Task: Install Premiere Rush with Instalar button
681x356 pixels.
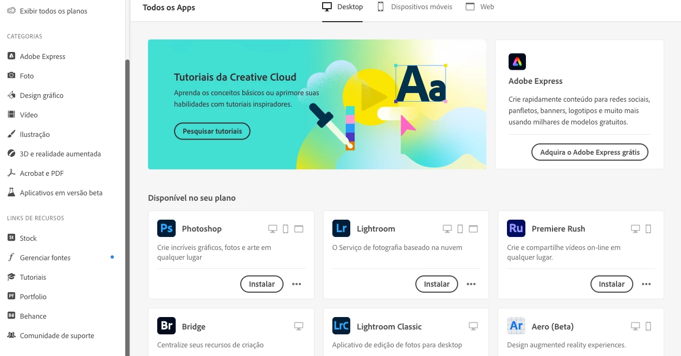Action: (x=612, y=284)
